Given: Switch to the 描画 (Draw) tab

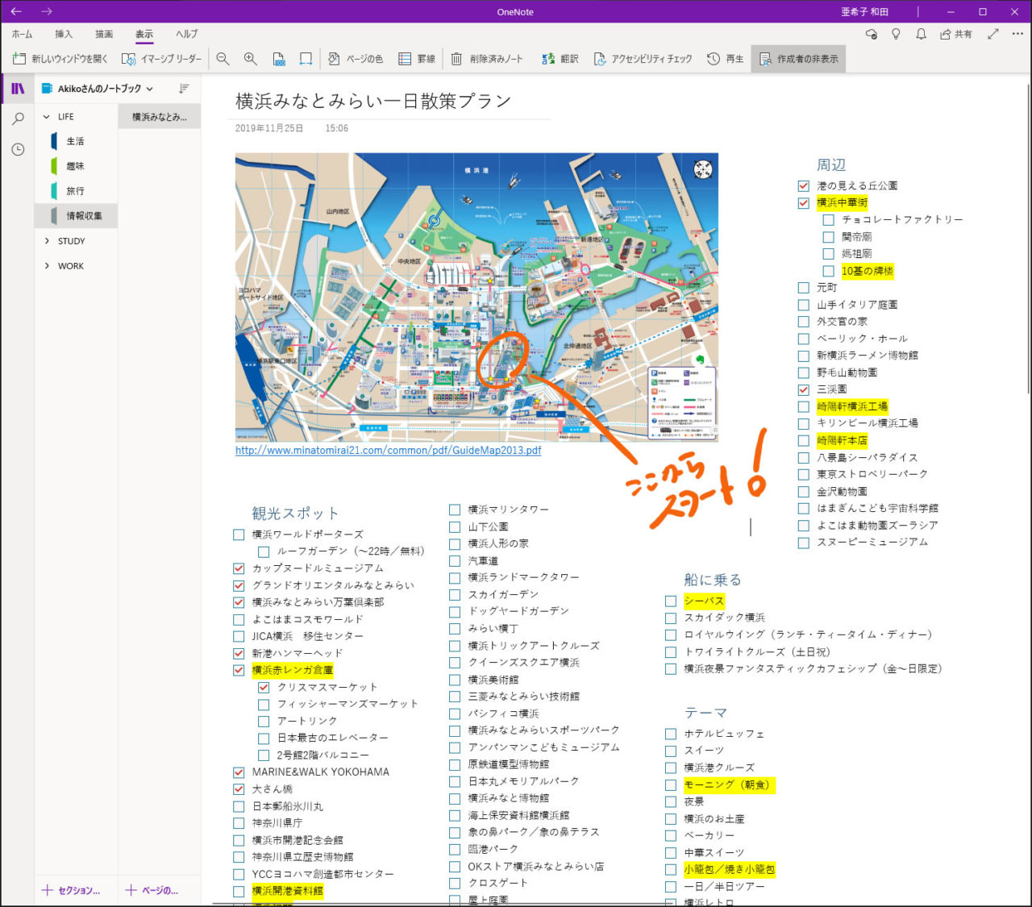Looking at the screenshot, I should point(104,34).
